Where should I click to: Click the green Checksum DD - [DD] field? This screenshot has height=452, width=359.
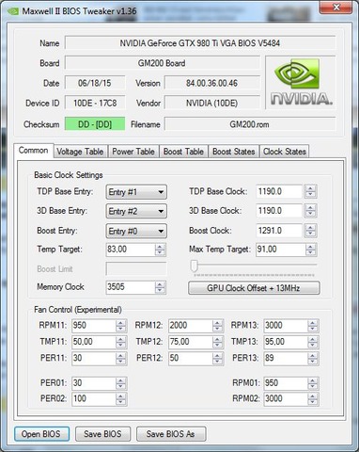[x=95, y=124]
